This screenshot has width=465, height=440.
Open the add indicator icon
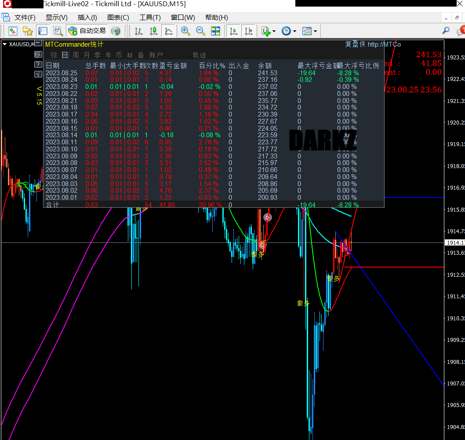click(266, 31)
